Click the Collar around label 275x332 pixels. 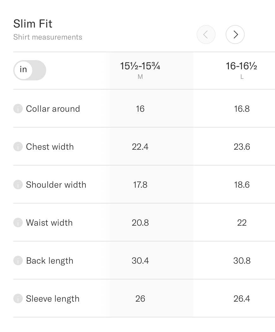tap(53, 109)
